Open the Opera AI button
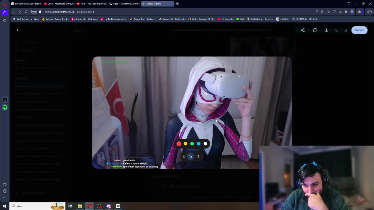This screenshot has width=374, height=210. [369, 12]
